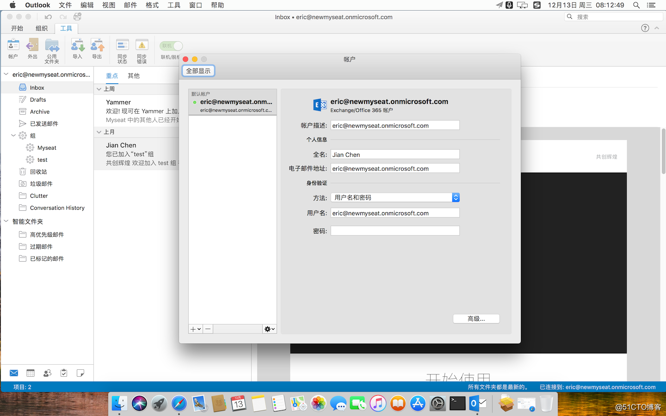The image size is (666, 416).
Task: Click the 搜索 search field
Action: click(614, 17)
